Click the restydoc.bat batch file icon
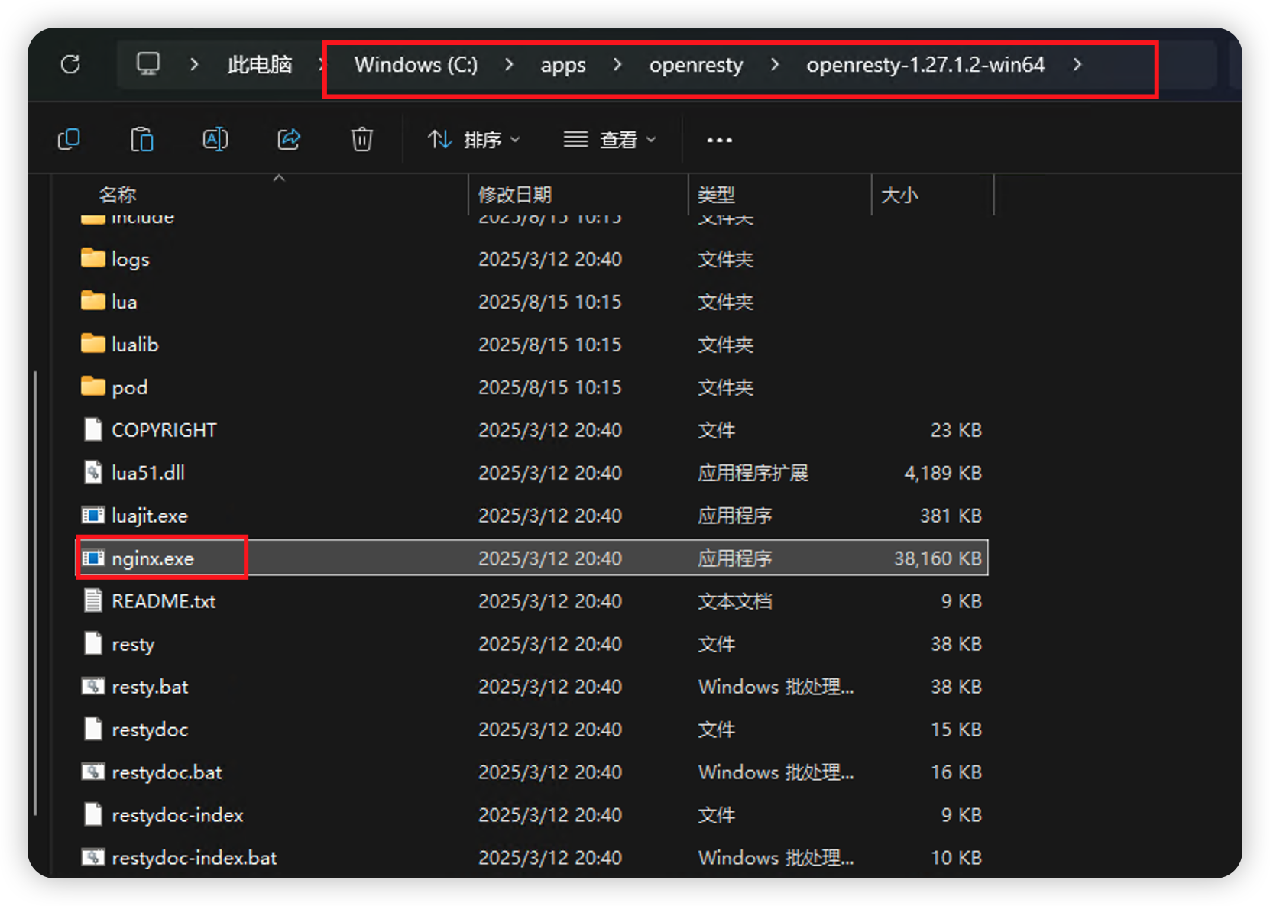1270x906 pixels. pos(93,772)
